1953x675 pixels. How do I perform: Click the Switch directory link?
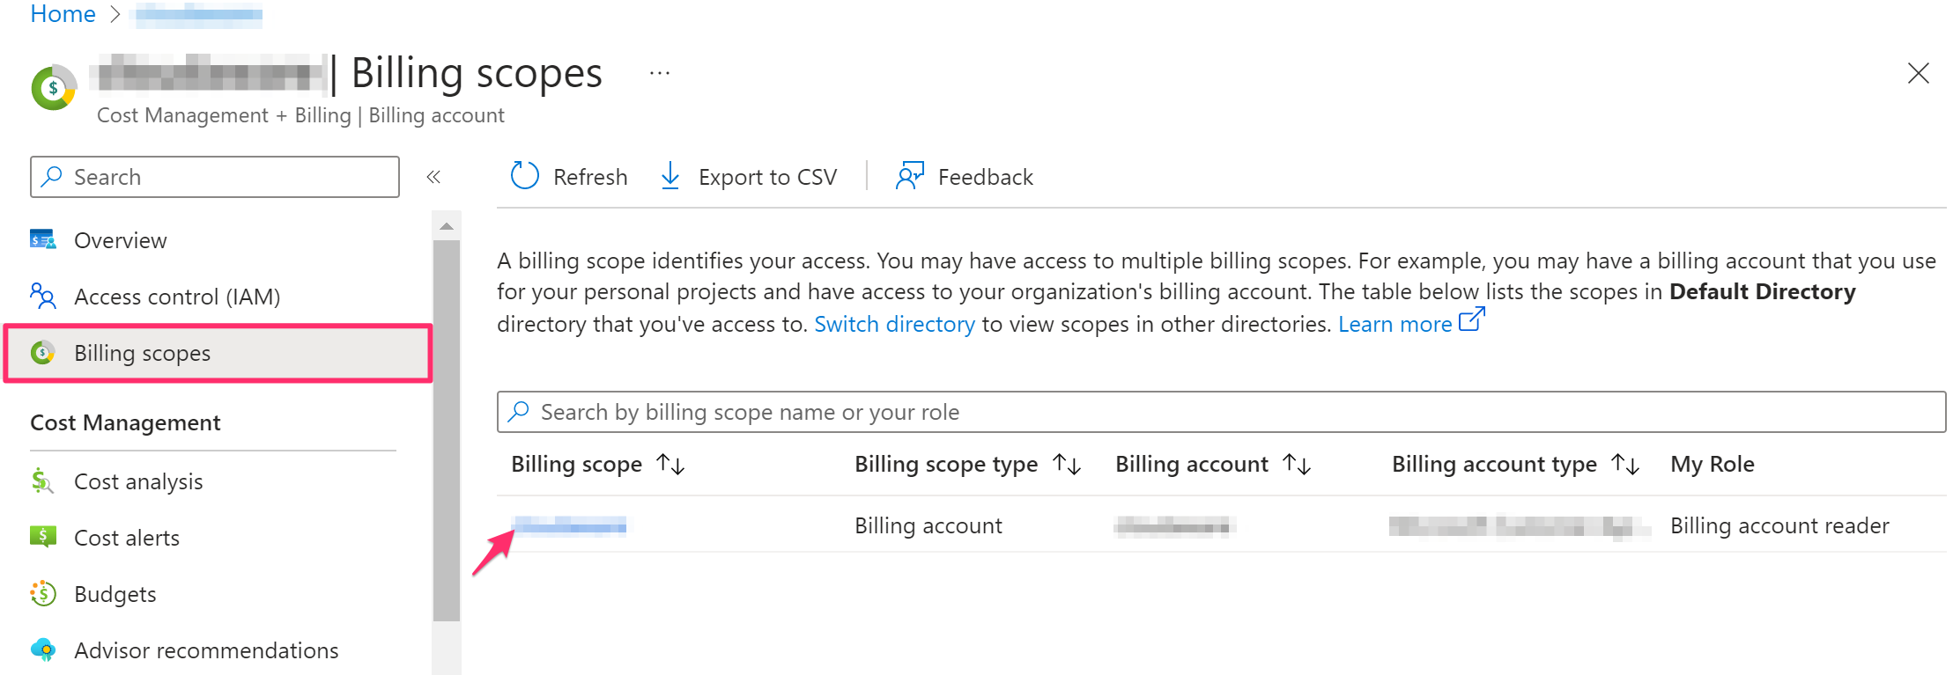tap(894, 325)
